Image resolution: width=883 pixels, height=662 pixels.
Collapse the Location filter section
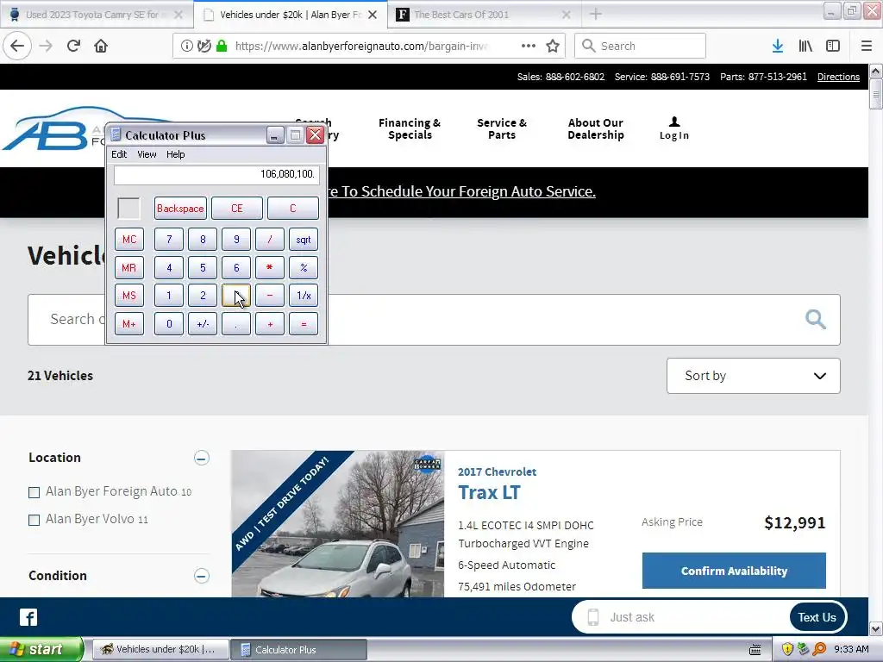point(202,458)
